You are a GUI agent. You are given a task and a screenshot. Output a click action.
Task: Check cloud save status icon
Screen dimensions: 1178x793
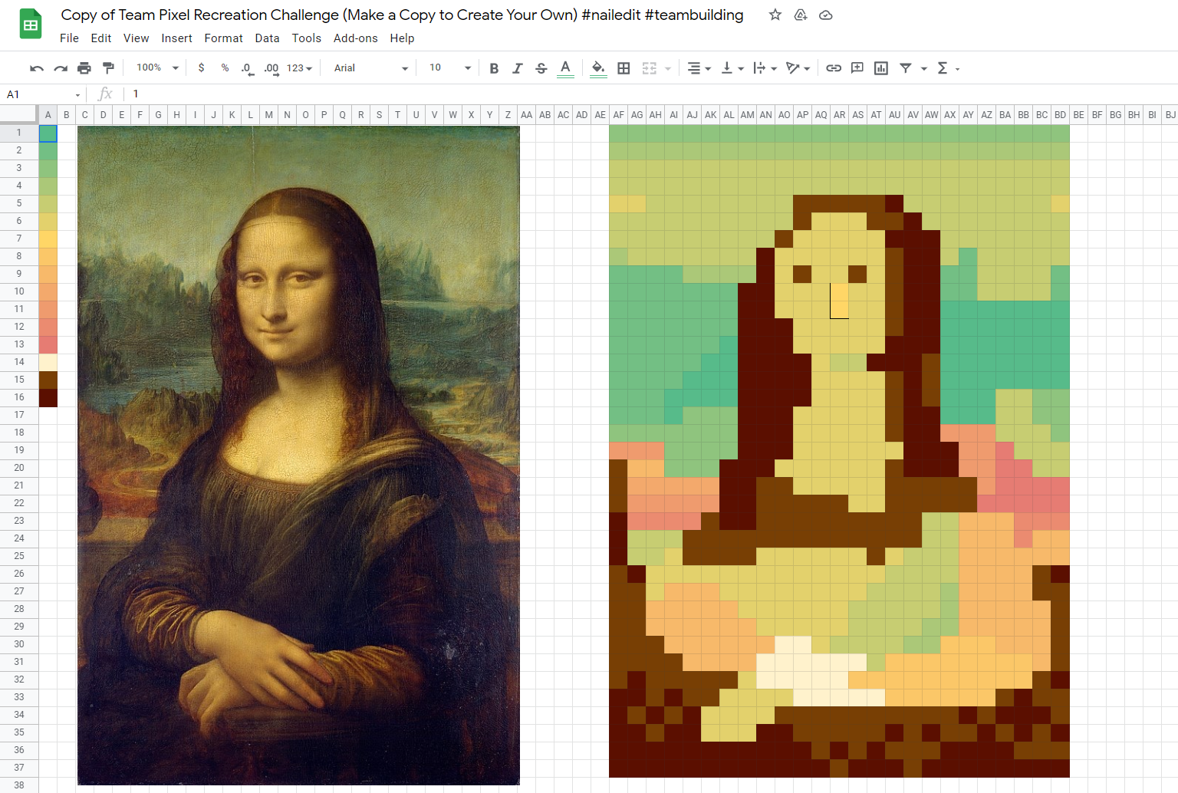[x=826, y=15]
